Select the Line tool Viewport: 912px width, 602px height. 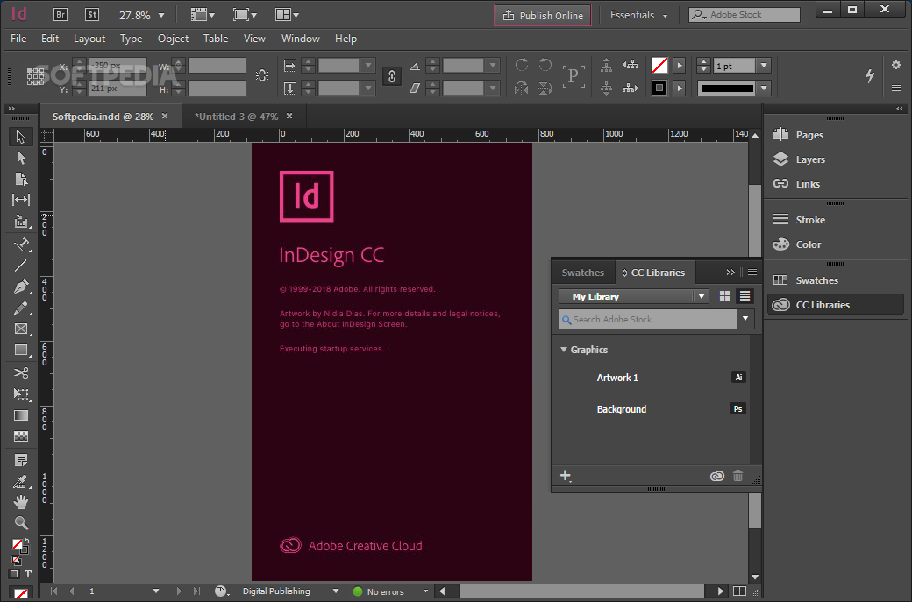point(21,266)
